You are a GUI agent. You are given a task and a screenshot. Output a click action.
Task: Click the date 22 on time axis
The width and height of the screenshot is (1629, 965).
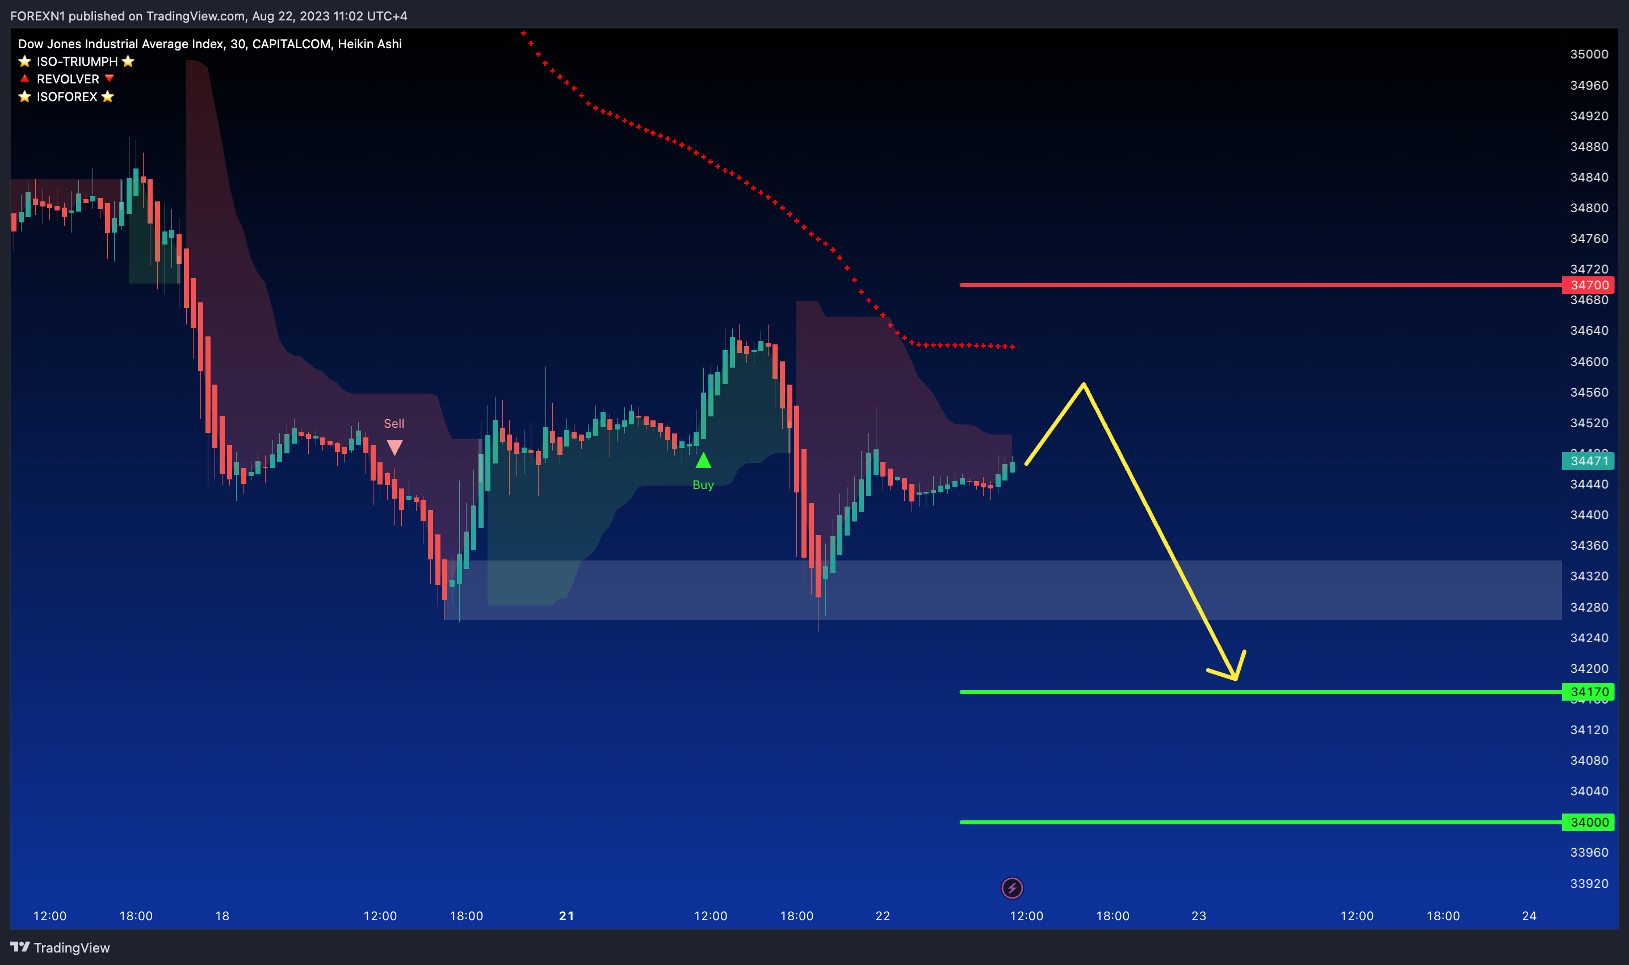tap(883, 916)
